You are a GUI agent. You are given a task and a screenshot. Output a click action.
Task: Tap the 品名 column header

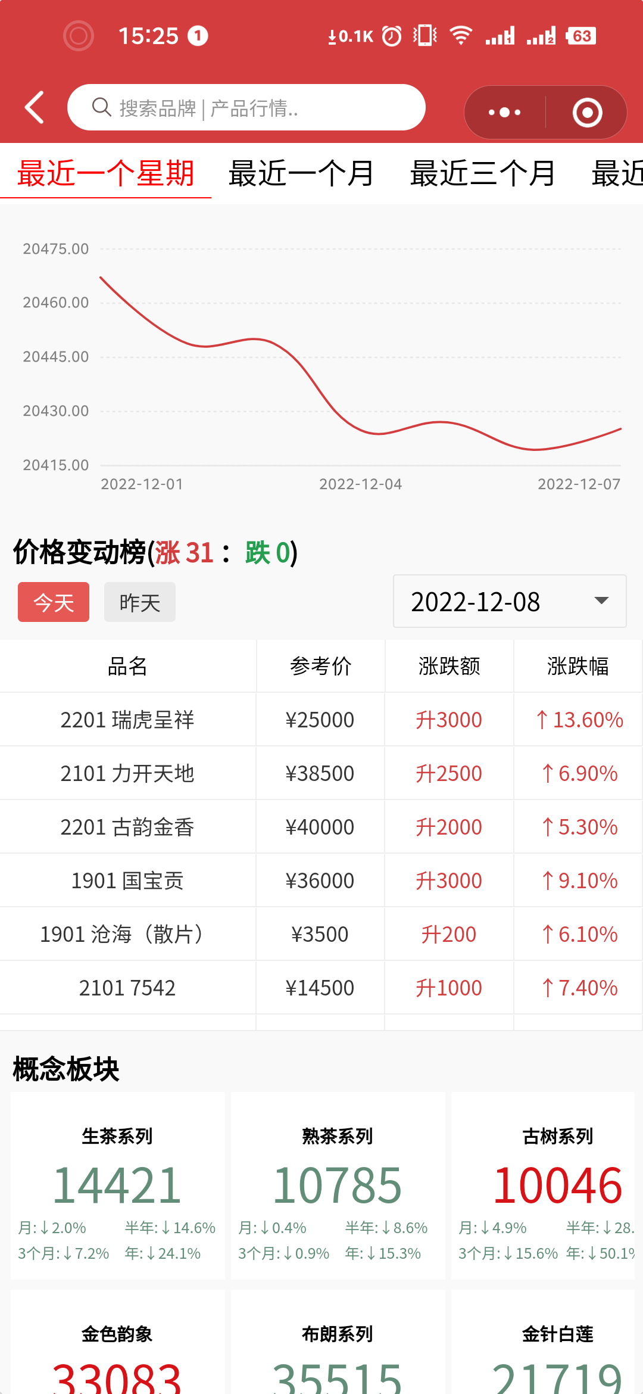point(127,666)
